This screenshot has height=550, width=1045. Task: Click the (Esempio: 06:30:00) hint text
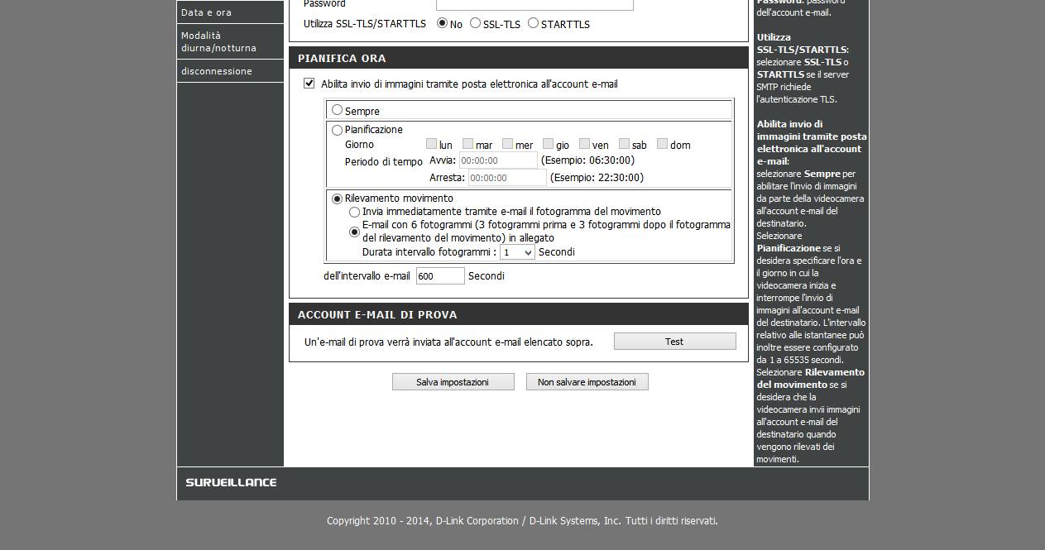pyautogui.click(x=587, y=160)
